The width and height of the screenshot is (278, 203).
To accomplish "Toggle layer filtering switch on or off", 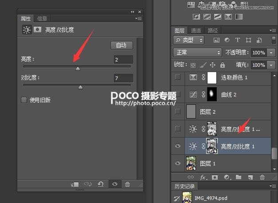I will [x=274, y=40].
